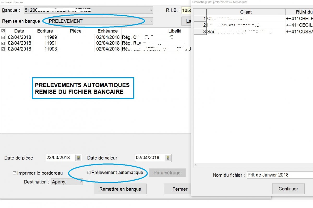Toggle the select-all checkbox in the table header
The image size is (313, 208).
3,31
